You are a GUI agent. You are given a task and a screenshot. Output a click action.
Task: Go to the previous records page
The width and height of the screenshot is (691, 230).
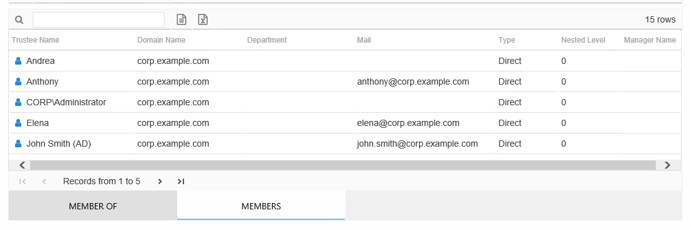pyautogui.click(x=43, y=182)
